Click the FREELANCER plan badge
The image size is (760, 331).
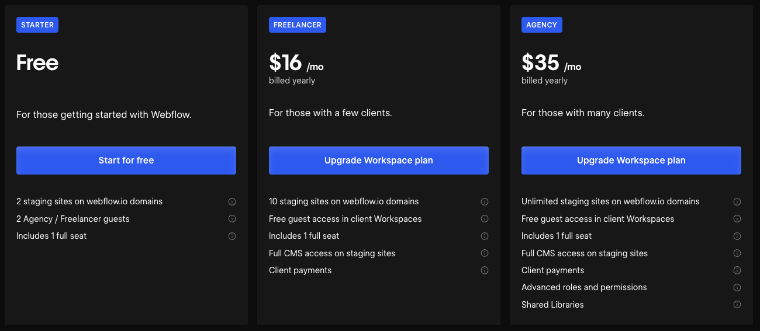(x=298, y=25)
